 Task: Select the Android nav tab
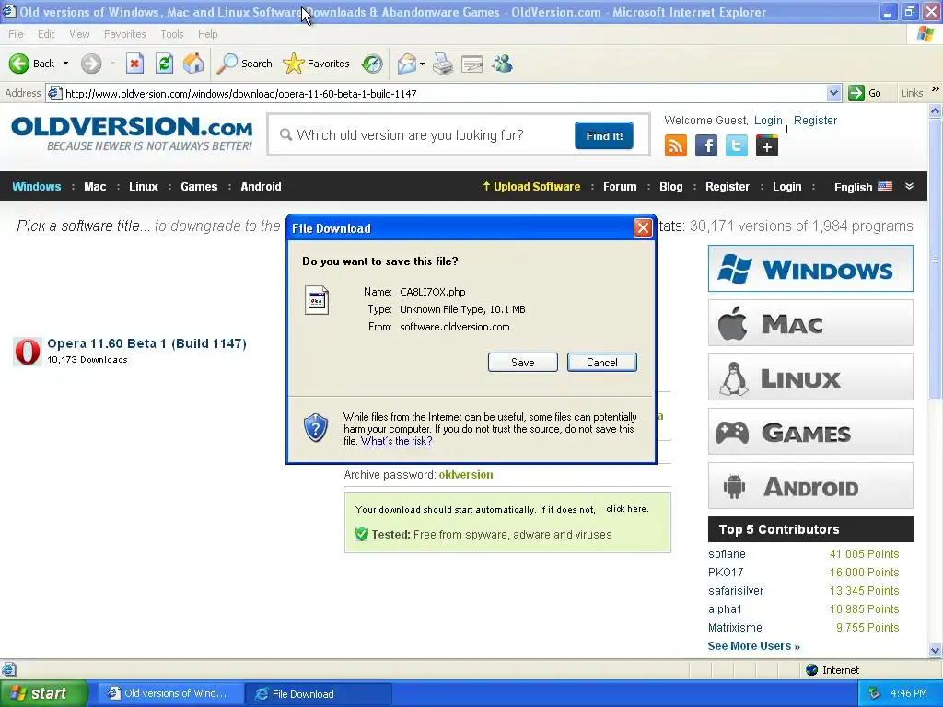tap(261, 186)
